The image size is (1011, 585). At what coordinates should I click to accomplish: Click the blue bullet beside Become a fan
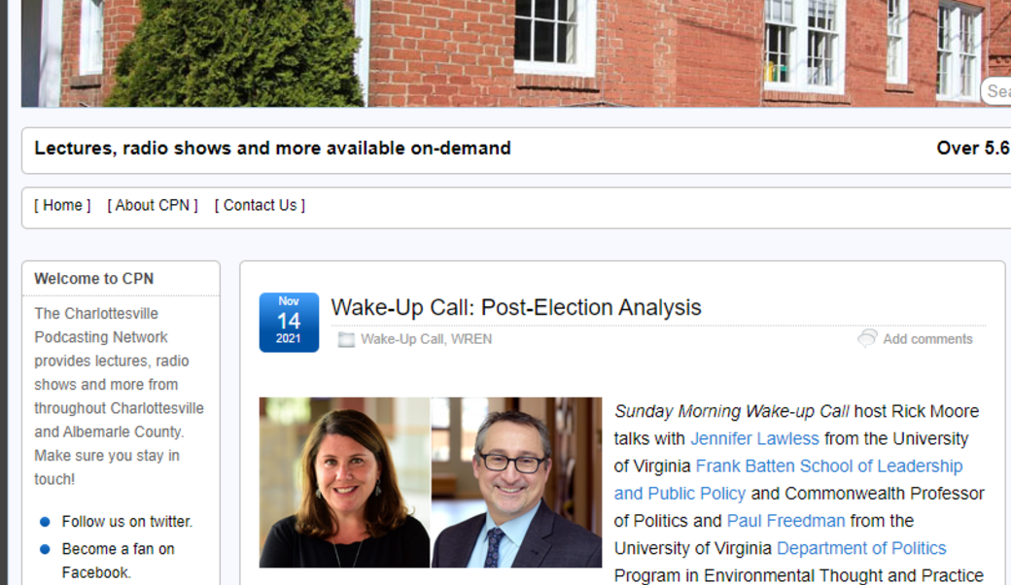[45, 549]
